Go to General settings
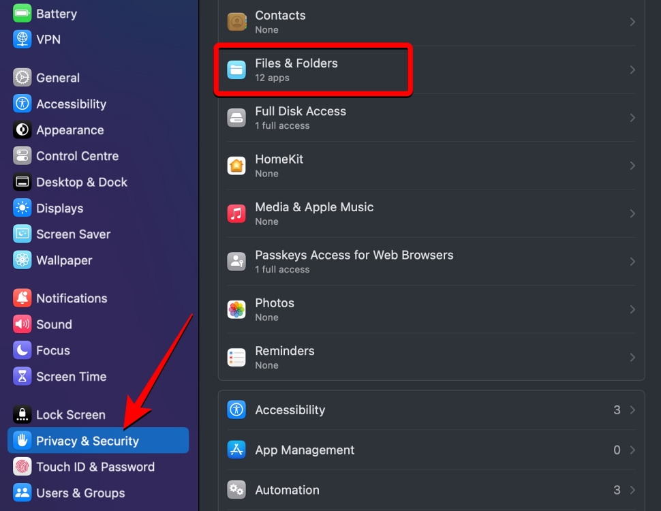 58,78
